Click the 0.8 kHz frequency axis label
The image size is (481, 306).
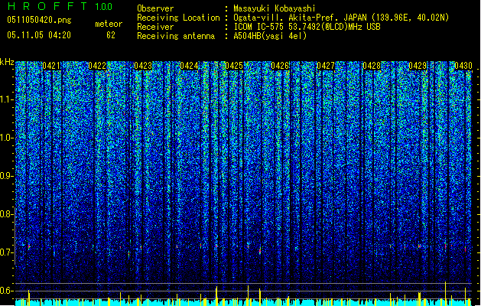coord(6,214)
